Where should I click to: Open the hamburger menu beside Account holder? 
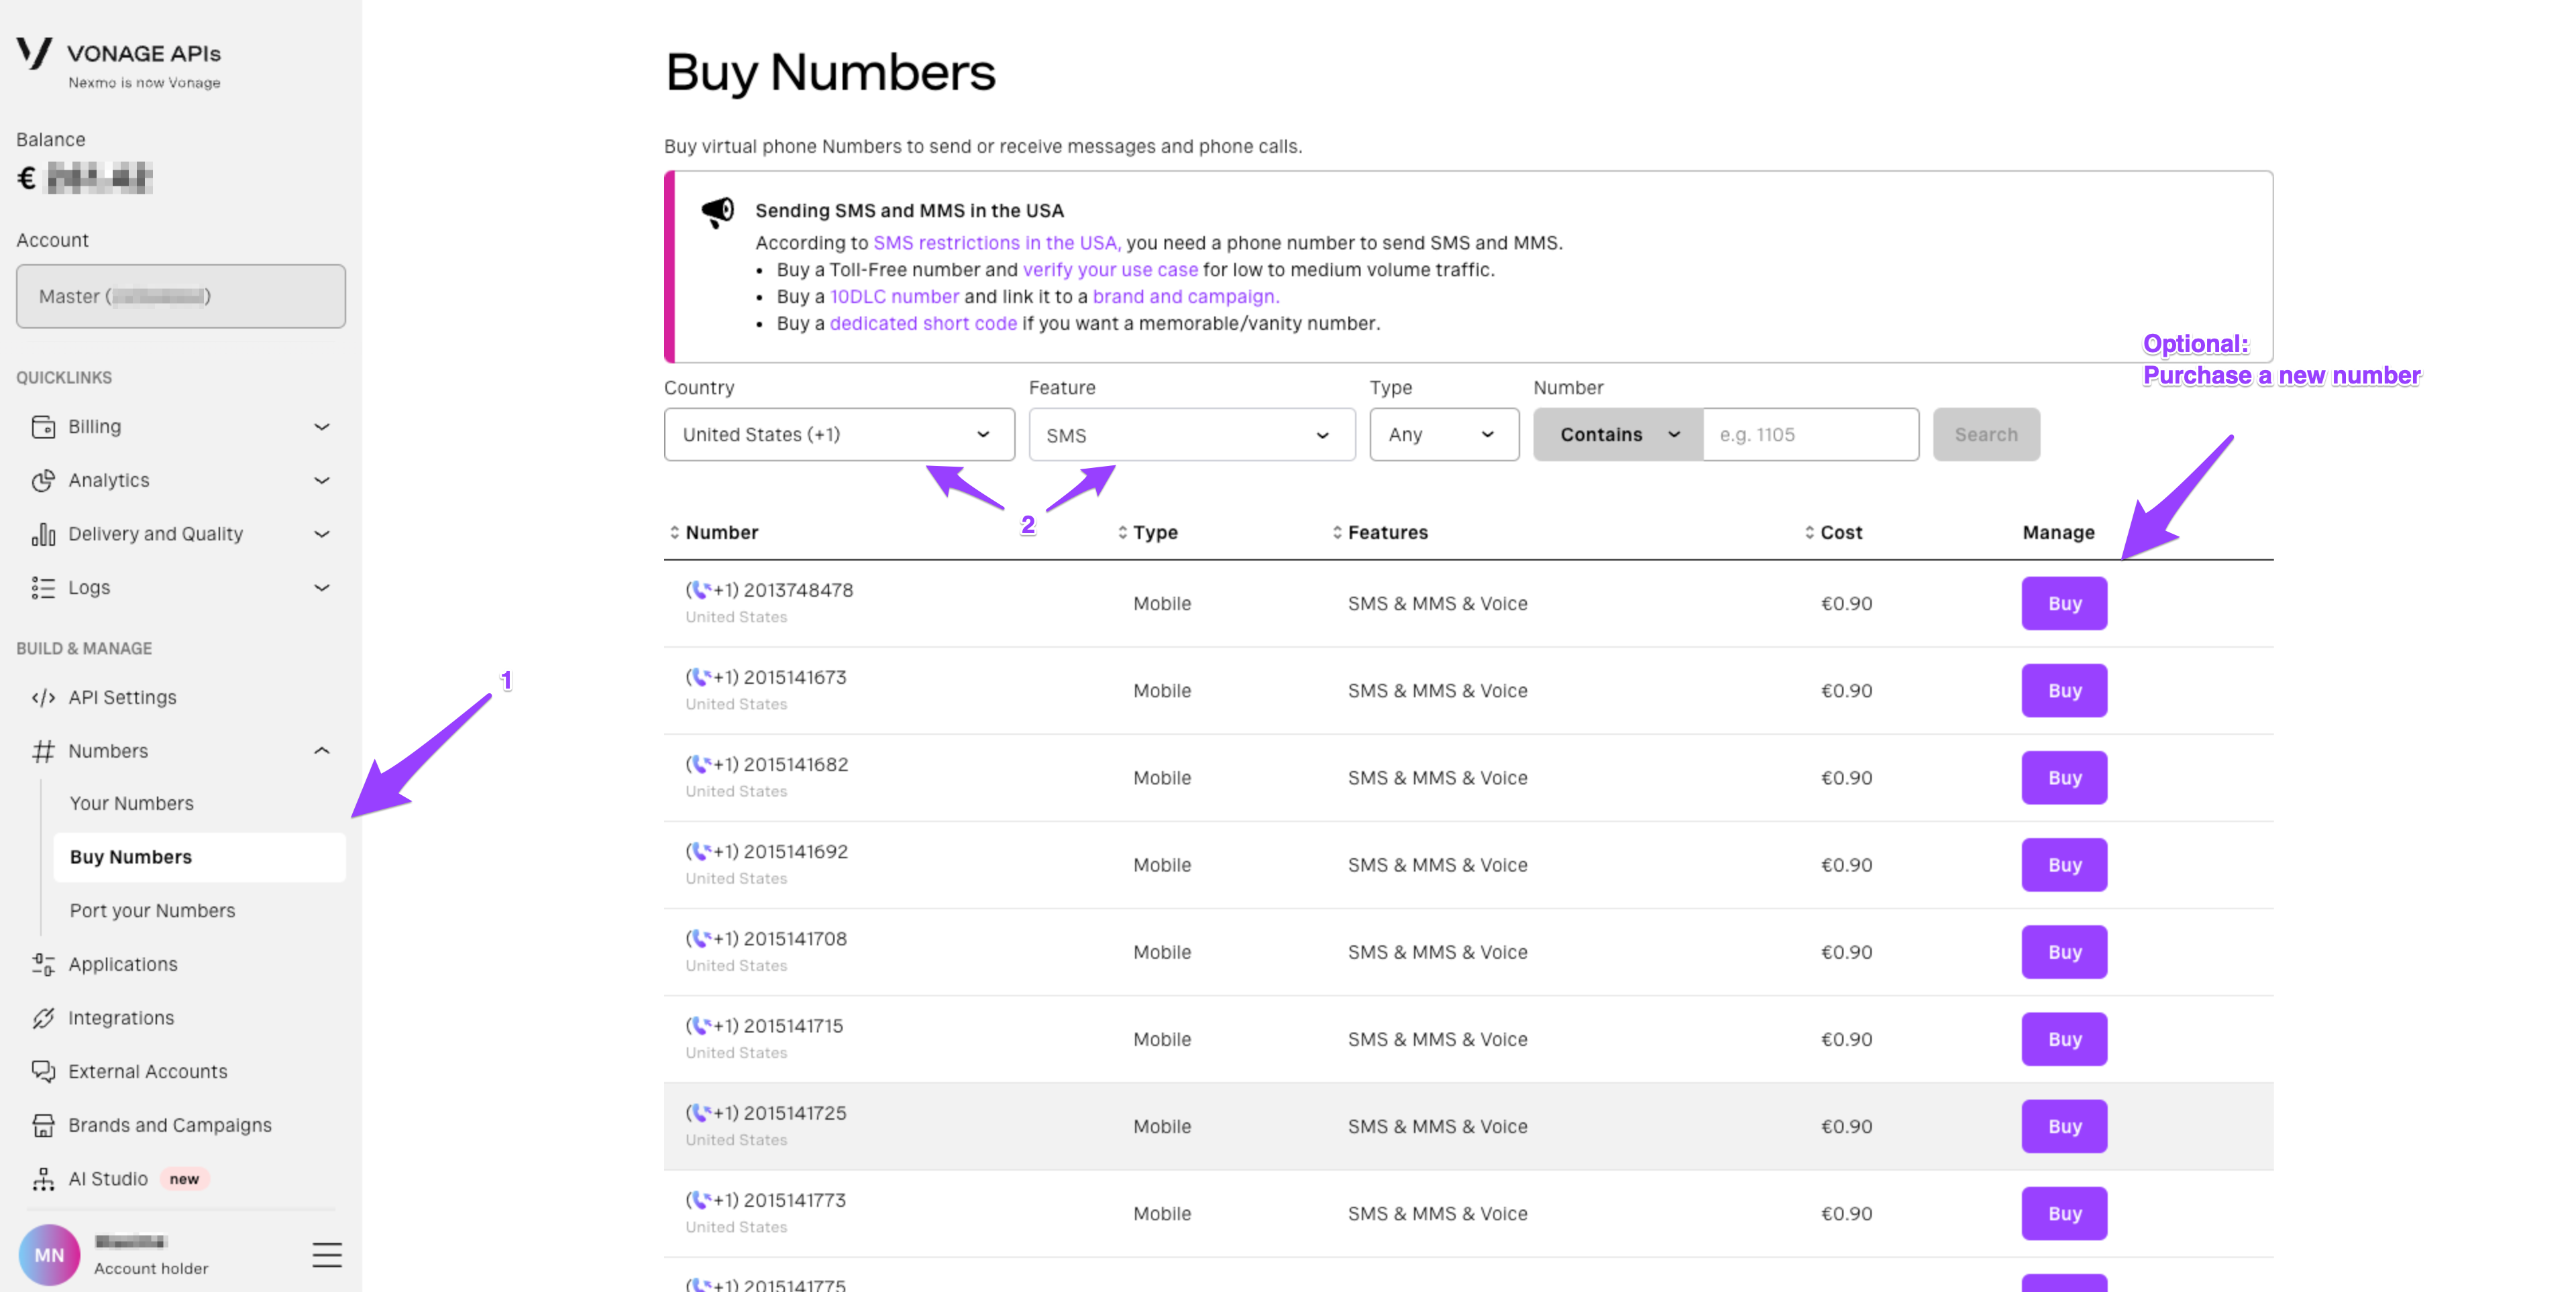coord(326,1255)
